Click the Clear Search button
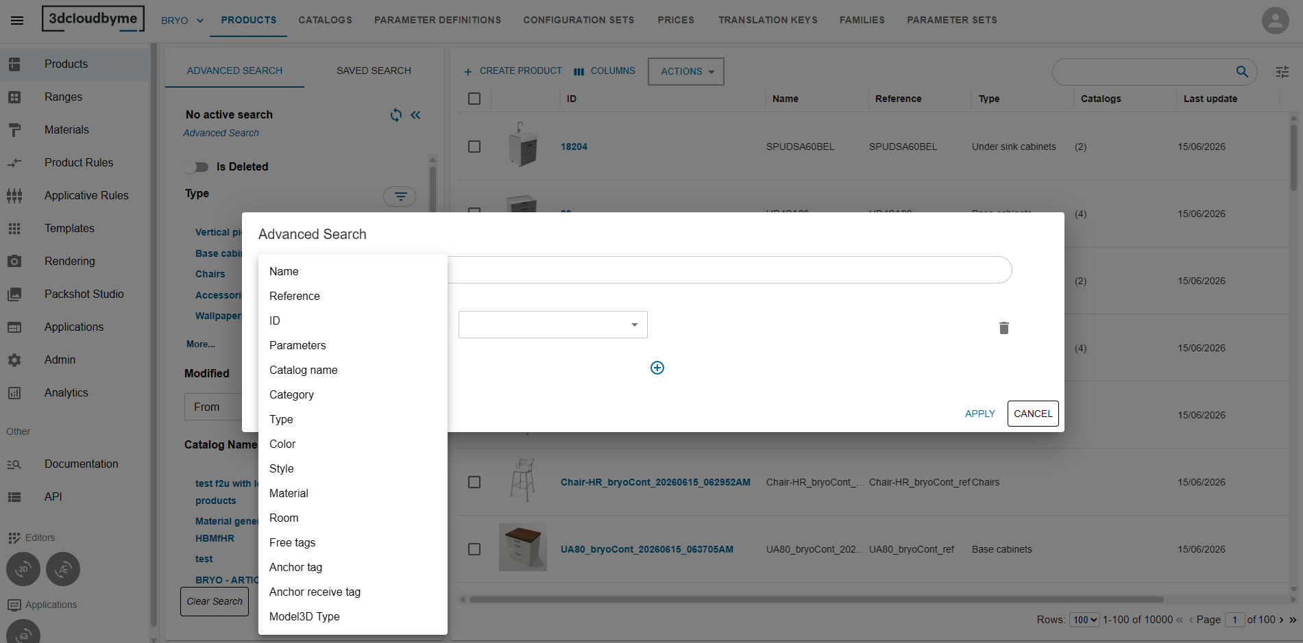Image resolution: width=1303 pixels, height=643 pixels. (215, 602)
